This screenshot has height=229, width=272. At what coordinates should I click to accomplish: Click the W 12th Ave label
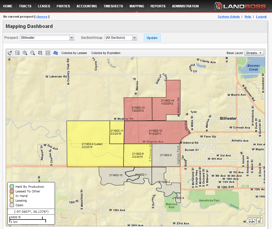coord(225,187)
